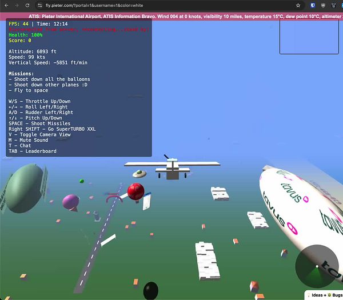The image size is (343, 300).
Task: Click the small green balloon
Action: [x=82, y=181]
